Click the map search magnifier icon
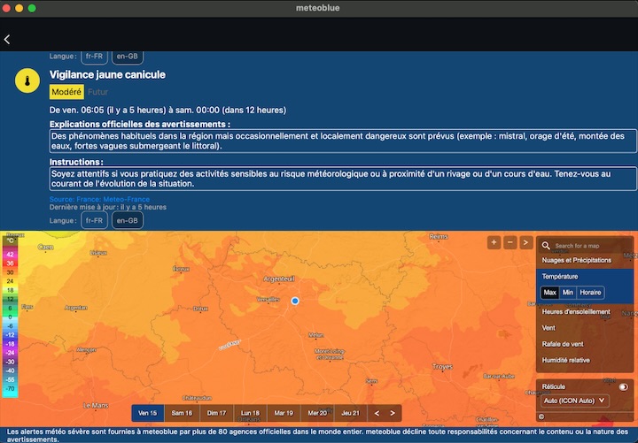The width and height of the screenshot is (638, 443). [547, 245]
